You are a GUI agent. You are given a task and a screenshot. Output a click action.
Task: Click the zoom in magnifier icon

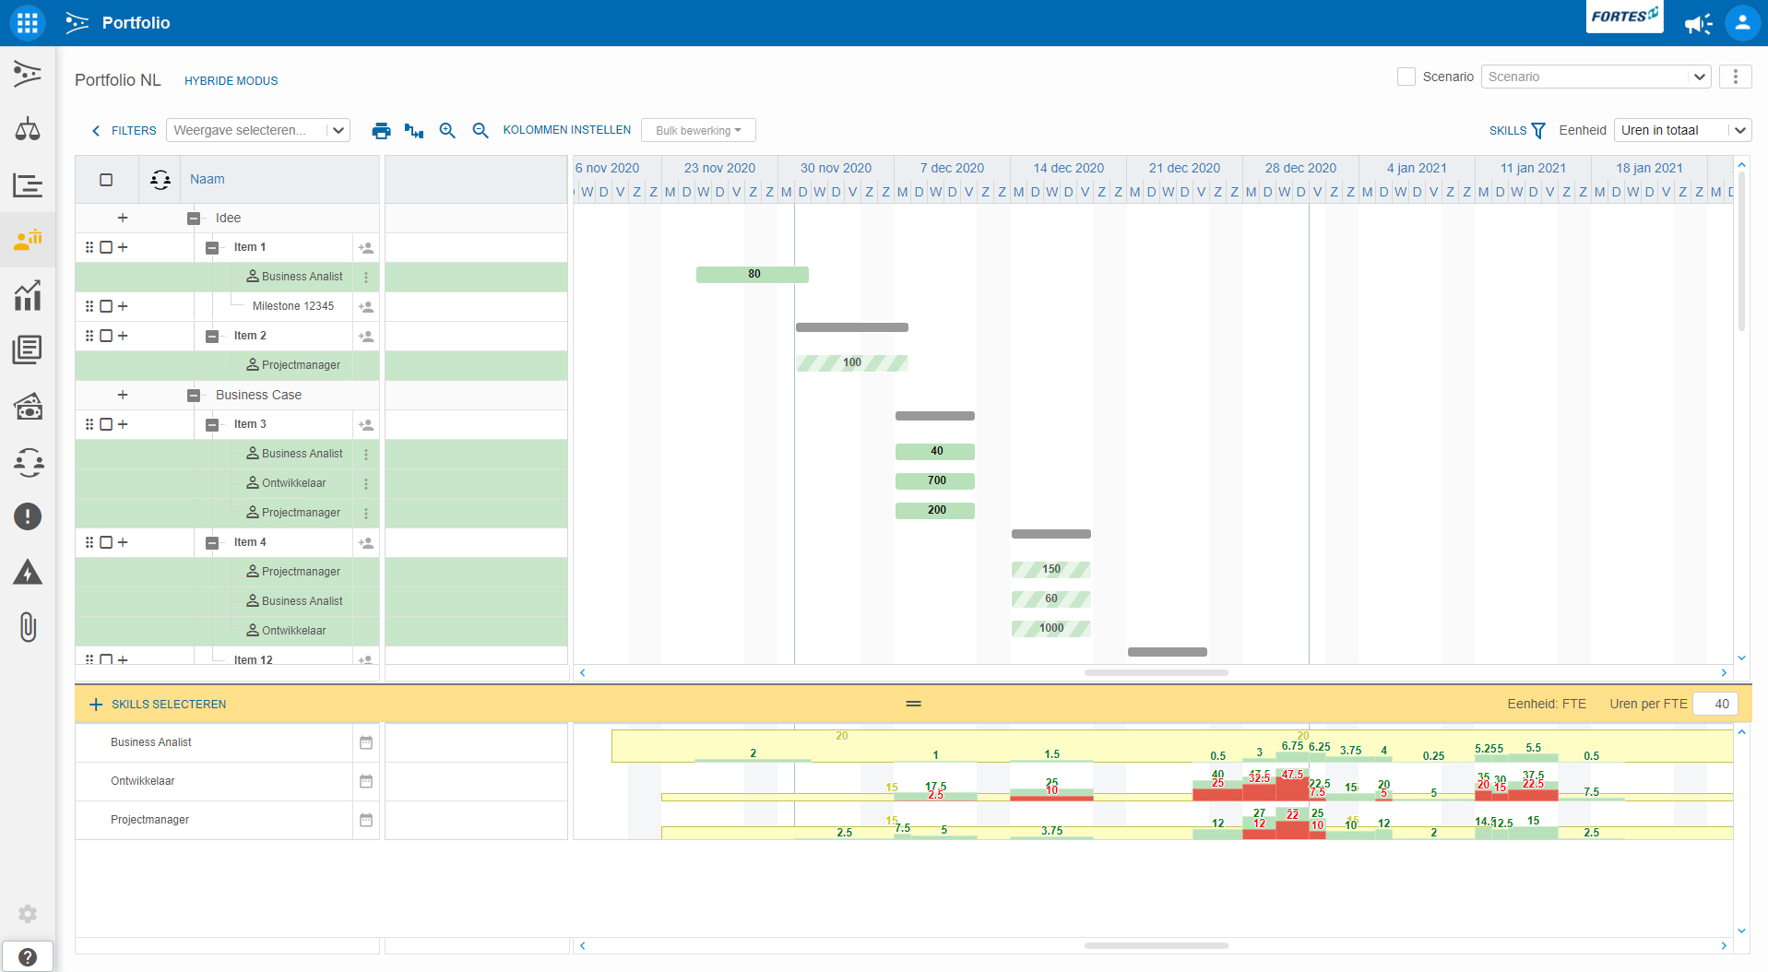447,131
